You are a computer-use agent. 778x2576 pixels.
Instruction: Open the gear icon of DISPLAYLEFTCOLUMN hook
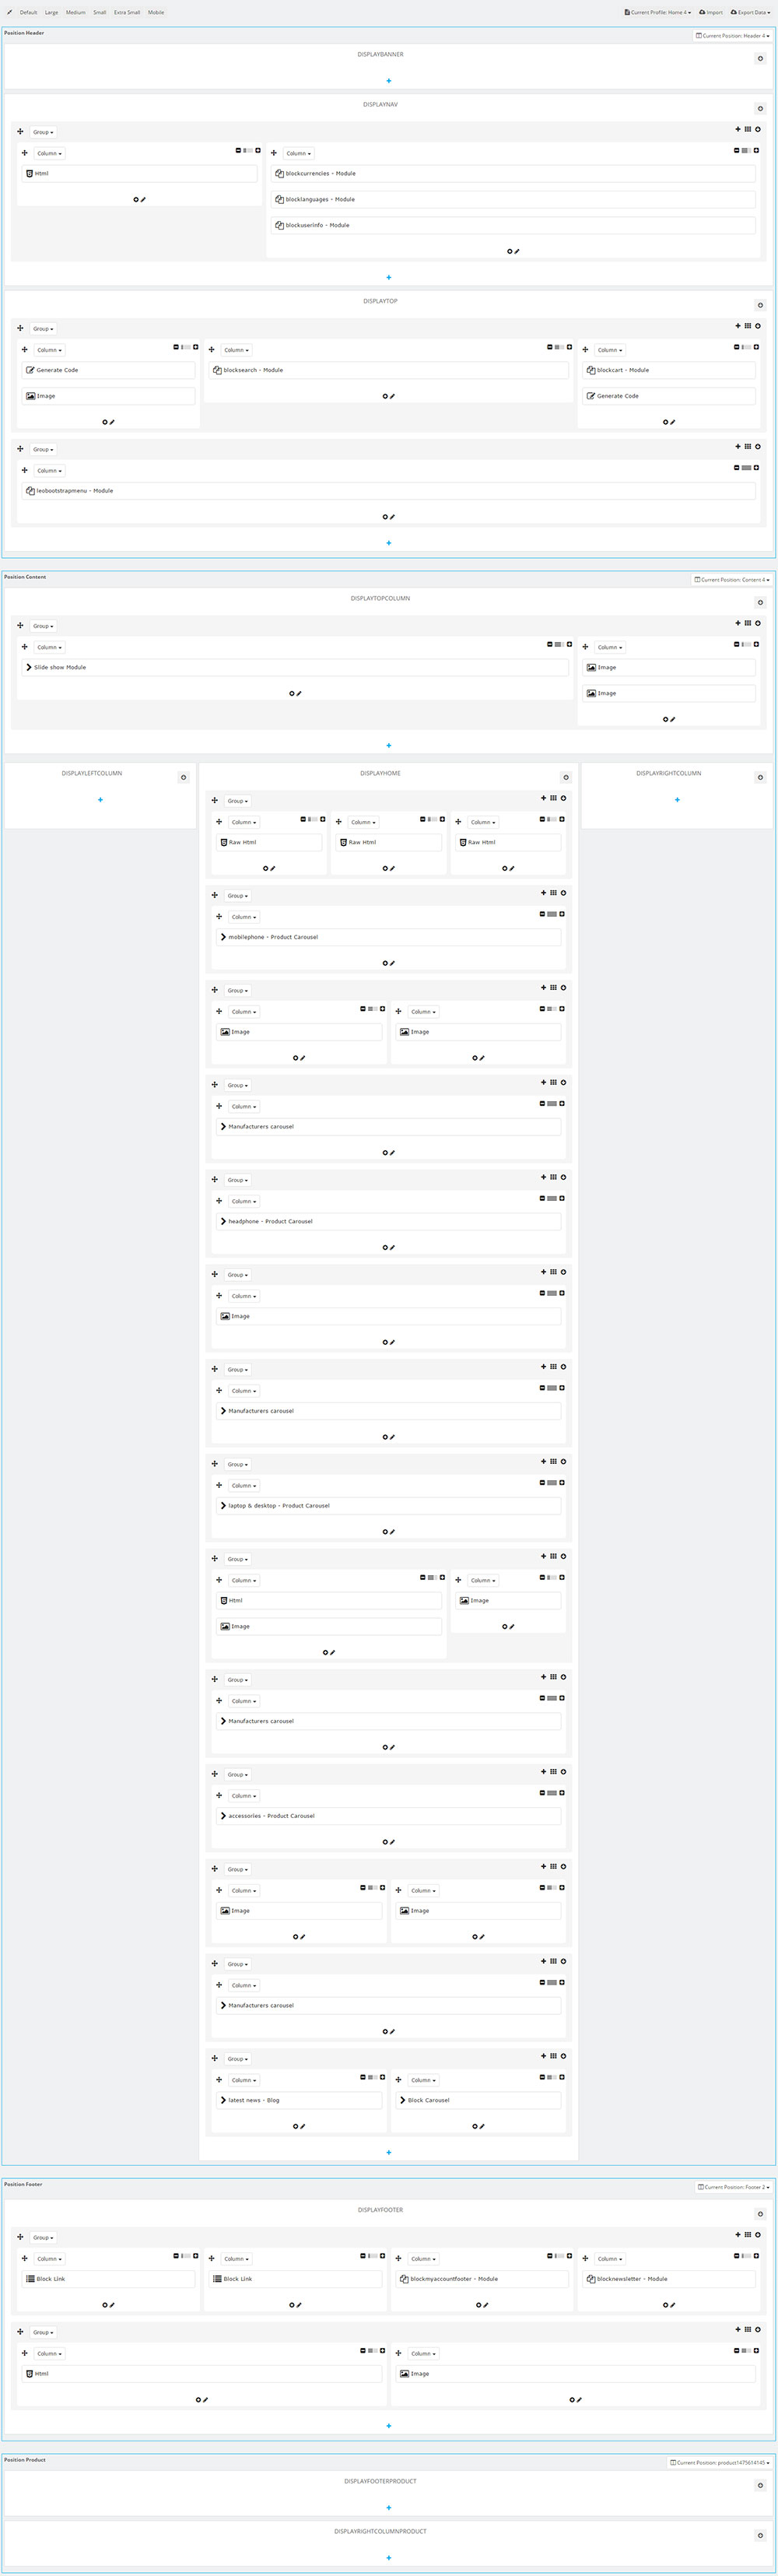click(183, 777)
